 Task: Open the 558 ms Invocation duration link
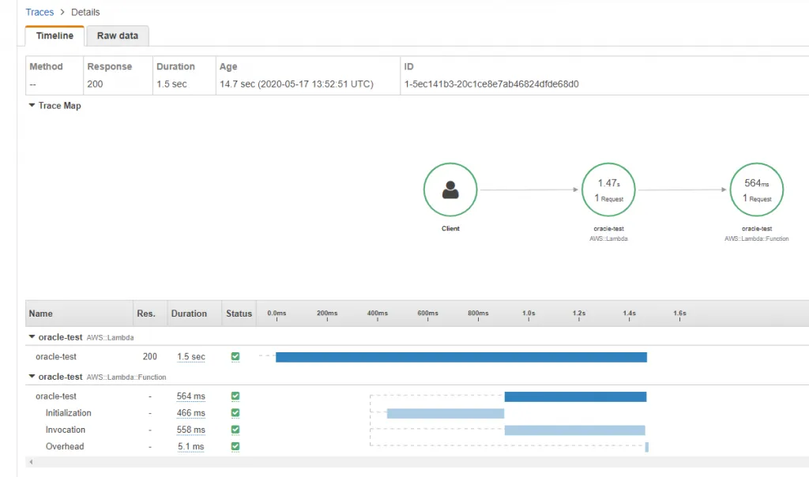point(190,430)
